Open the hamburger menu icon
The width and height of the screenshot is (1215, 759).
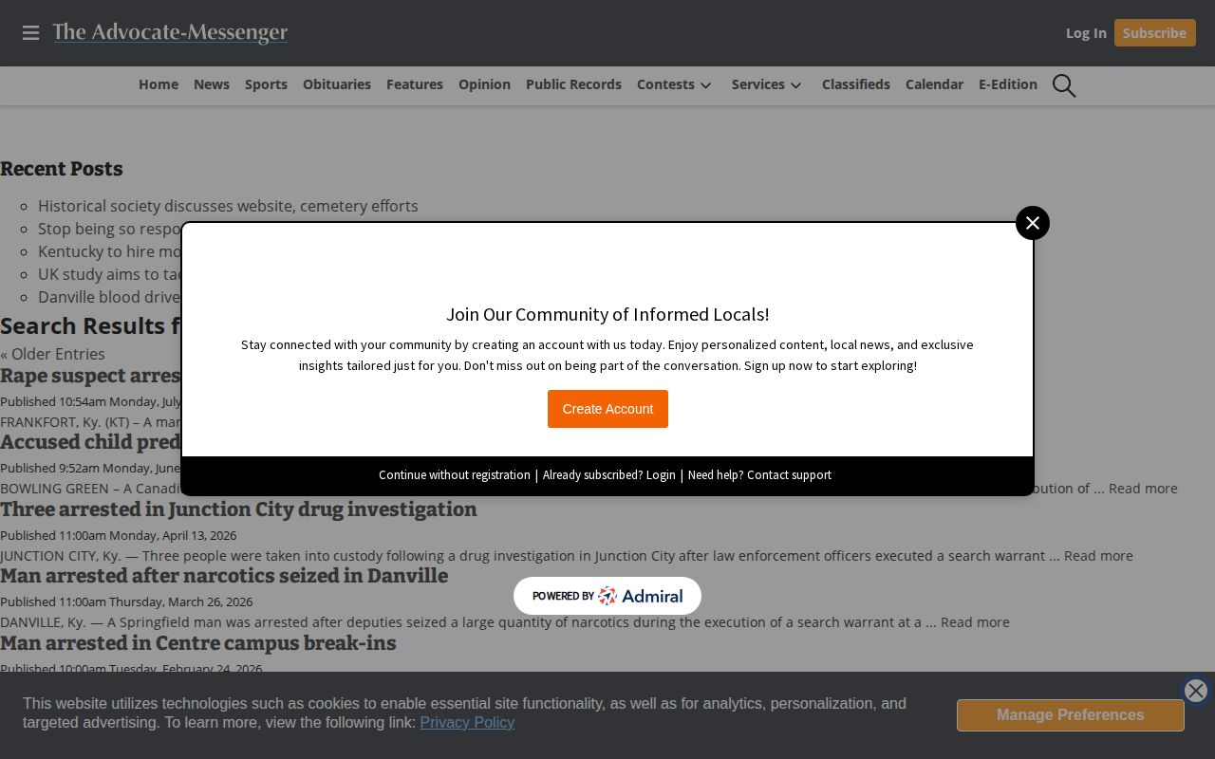click(x=30, y=33)
